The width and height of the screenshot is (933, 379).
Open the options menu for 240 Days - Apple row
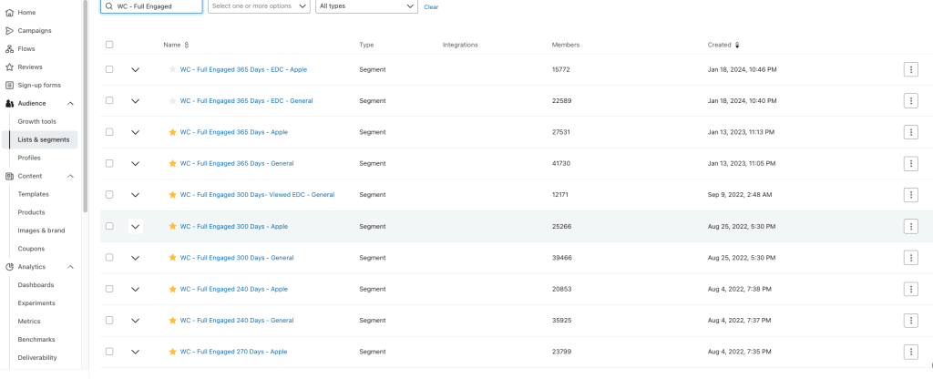pyautogui.click(x=910, y=289)
